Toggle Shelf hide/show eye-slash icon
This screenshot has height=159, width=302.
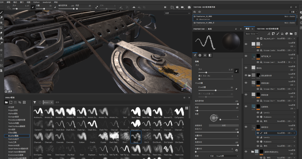(20, 102)
